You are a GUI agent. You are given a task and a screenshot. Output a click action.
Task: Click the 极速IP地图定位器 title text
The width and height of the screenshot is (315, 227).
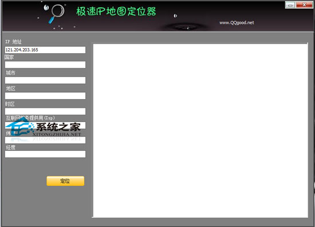116,11
